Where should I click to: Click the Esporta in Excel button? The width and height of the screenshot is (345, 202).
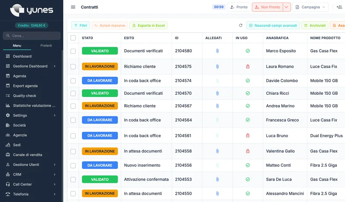pos(148,25)
